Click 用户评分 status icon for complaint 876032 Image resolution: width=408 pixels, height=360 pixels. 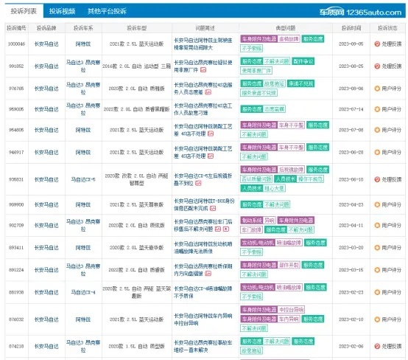click(377, 319)
